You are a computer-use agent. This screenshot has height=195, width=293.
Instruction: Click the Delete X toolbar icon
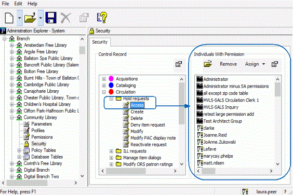click(66, 18)
